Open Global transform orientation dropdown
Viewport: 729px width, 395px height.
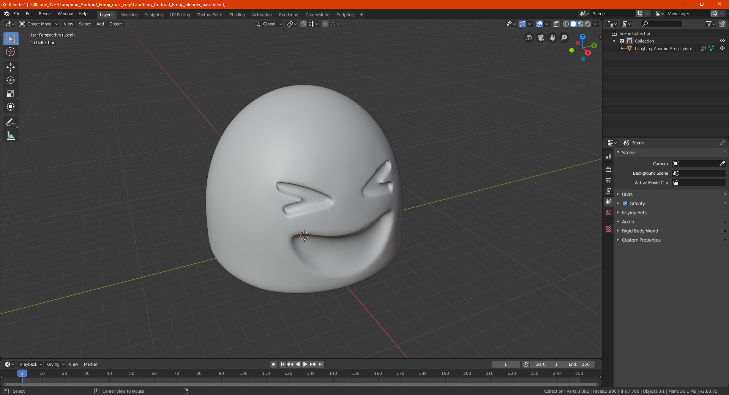pyautogui.click(x=269, y=24)
